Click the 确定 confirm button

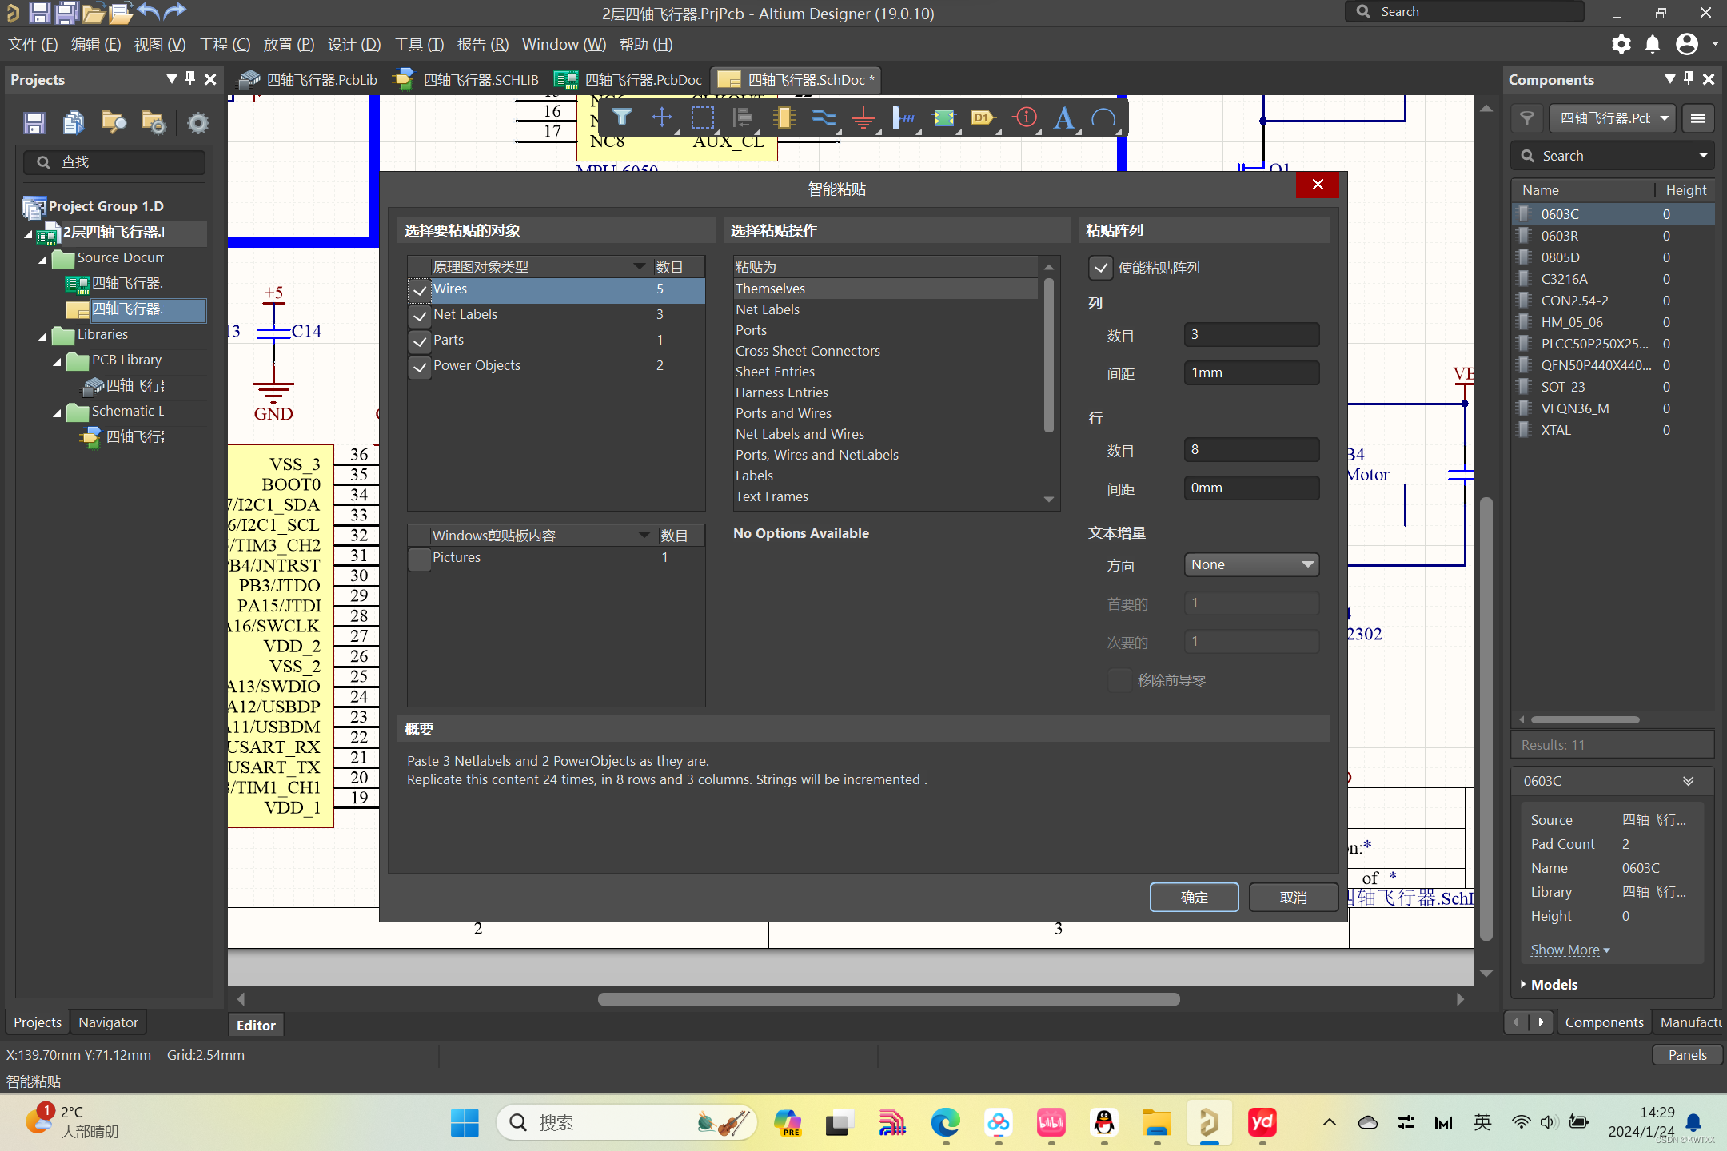pyautogui.click(x=1194, y=897)
